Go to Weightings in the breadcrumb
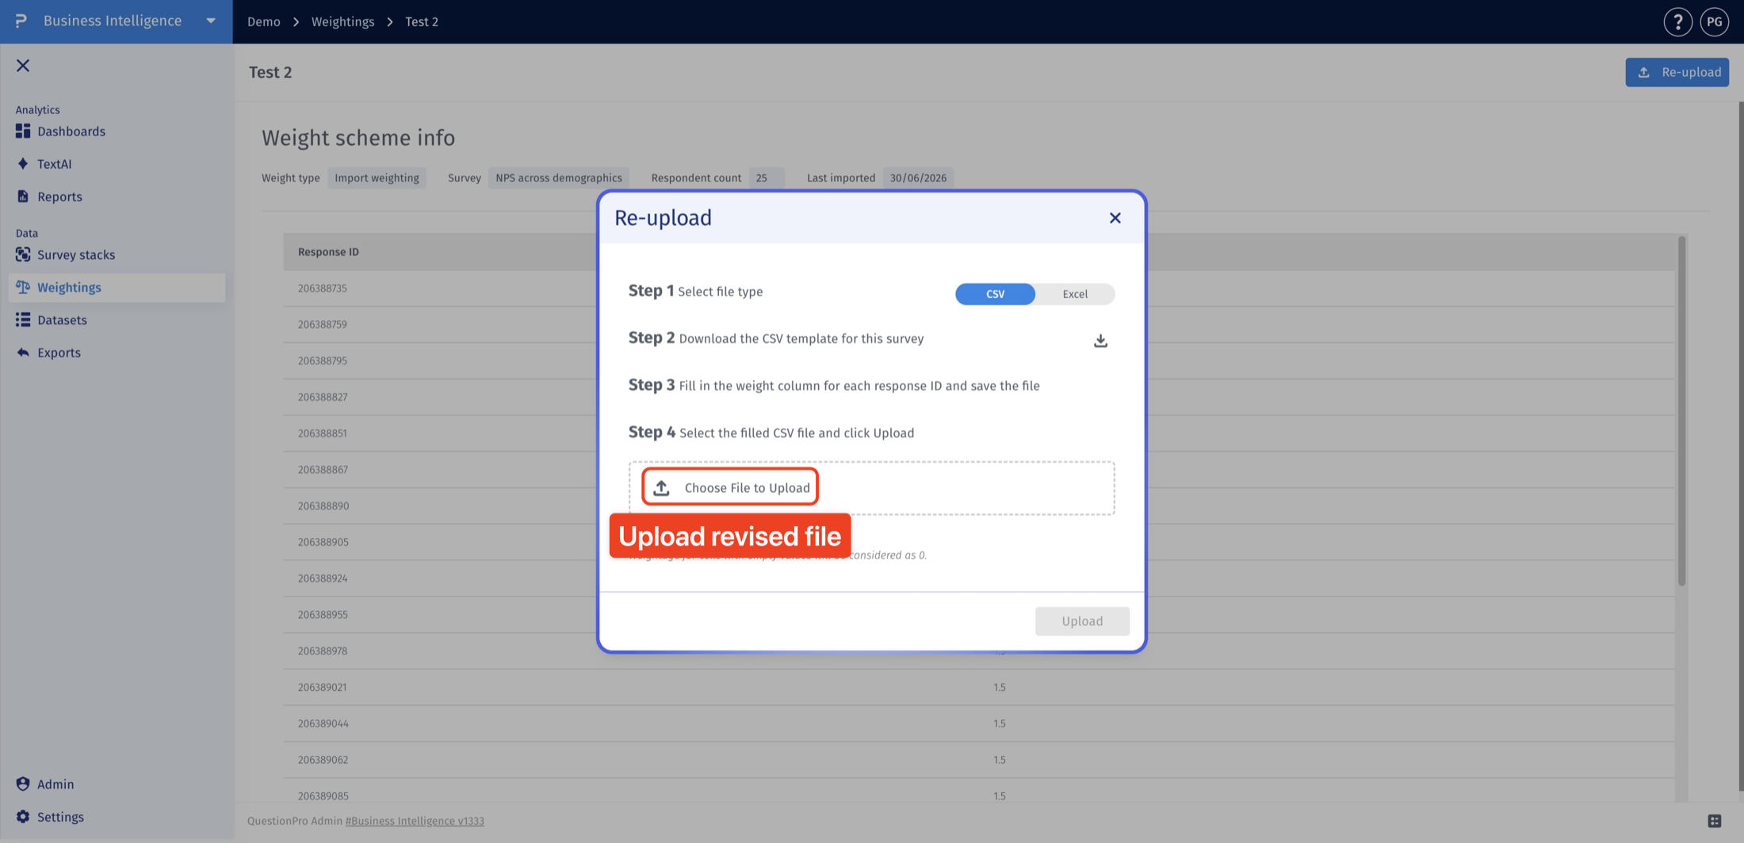 coord(342,21)
